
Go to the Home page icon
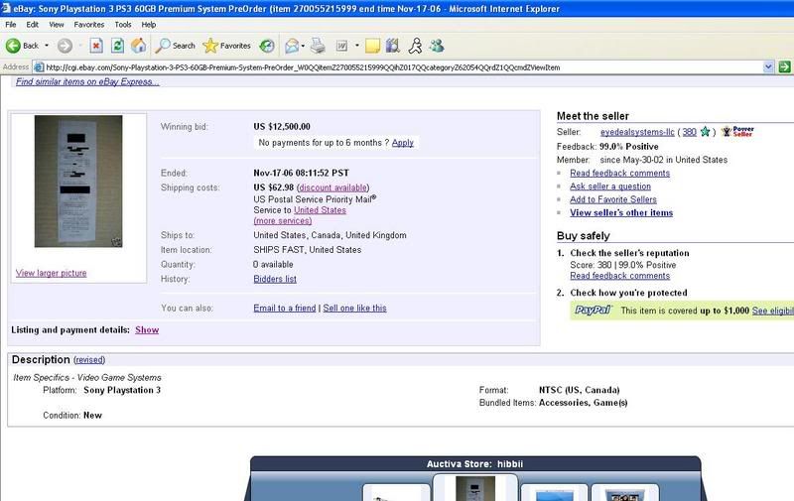tap(138, 46)
